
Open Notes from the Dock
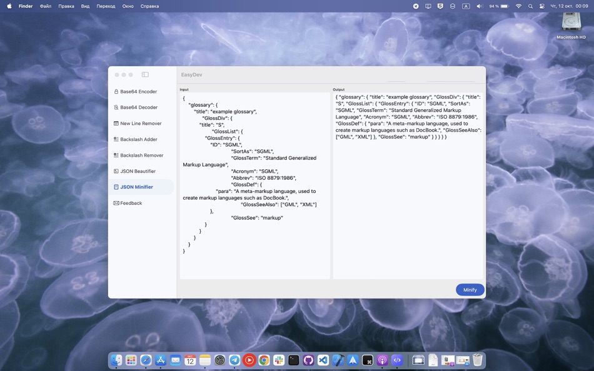click(205, 360)
